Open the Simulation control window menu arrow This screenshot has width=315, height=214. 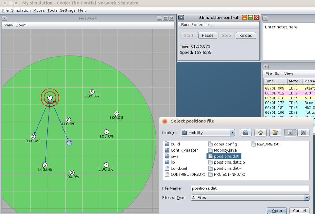point(181,18)
